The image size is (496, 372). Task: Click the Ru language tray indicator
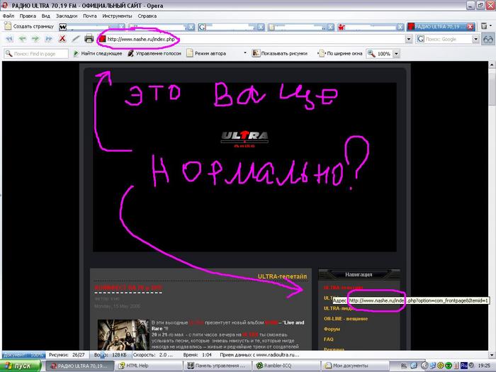(x=463, y=366)
